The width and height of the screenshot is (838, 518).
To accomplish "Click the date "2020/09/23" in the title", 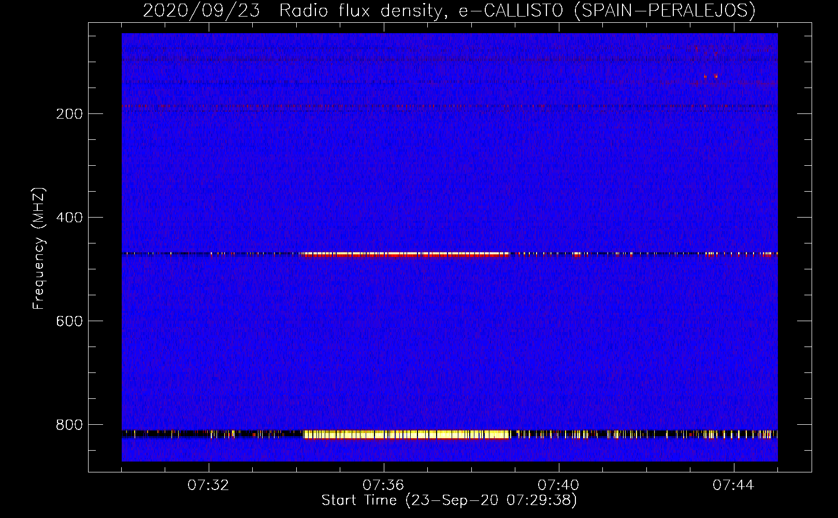I will (201, 10).
